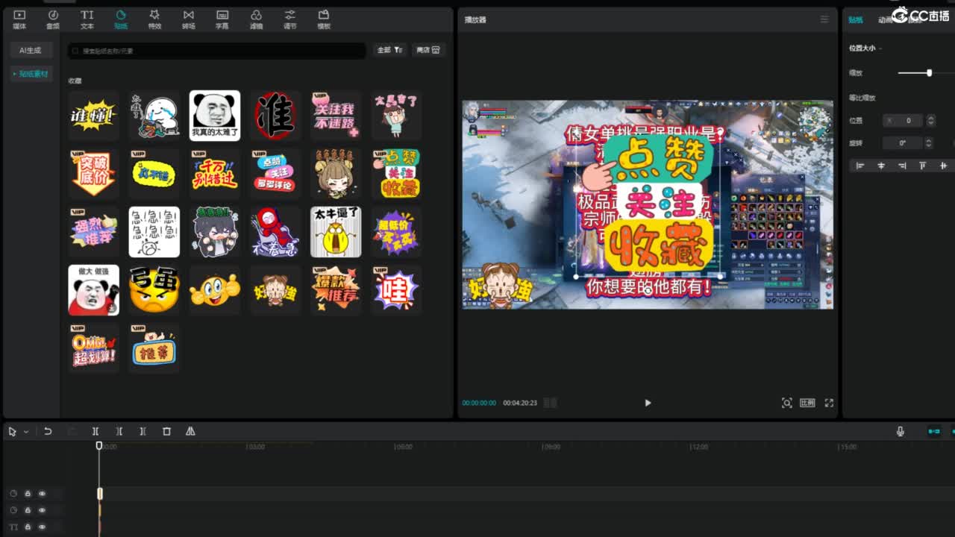Undo the last timeline action
Screen dimensions: 955x537
pos(48,431)
